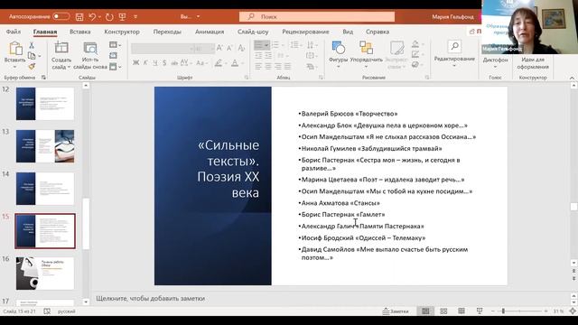
Task: Toggle bold Ж formatting
Action: [x=136, y=63]
